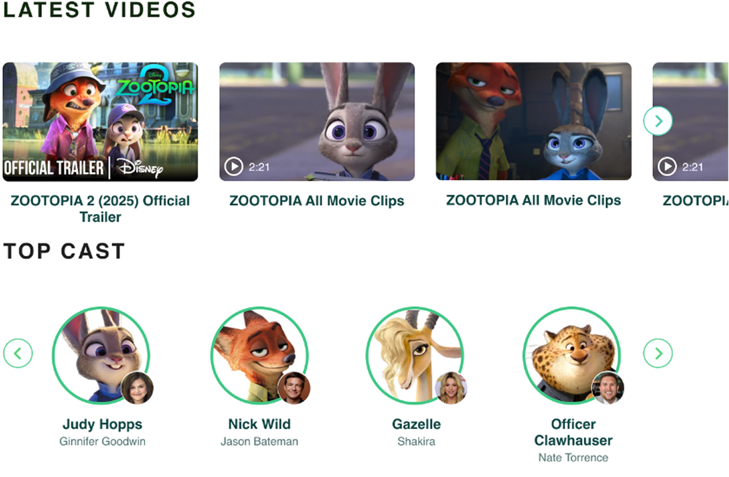Open the Nick and Judy movie clips thumbnail
The width and height of the screenshot is (729, 477).
pos(533,122)
